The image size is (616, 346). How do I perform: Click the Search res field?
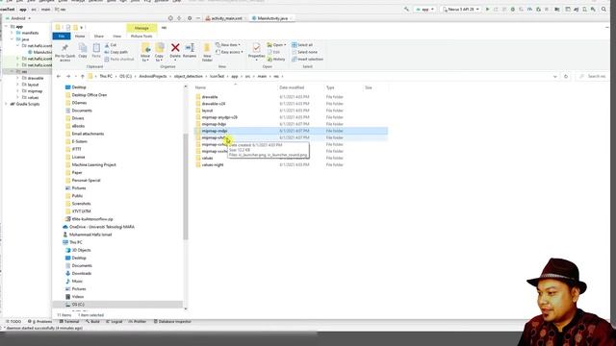point(593,77)
